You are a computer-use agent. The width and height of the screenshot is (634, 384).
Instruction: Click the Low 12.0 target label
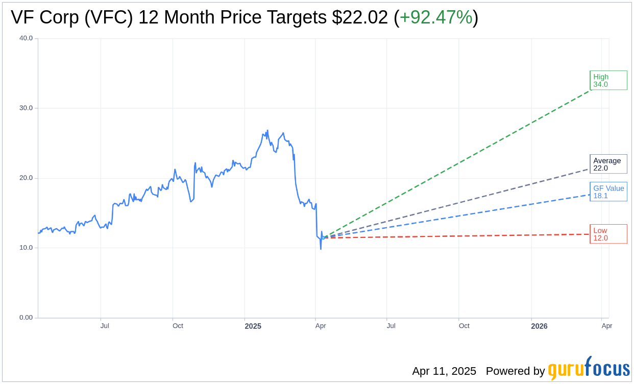tap(608, 234)
